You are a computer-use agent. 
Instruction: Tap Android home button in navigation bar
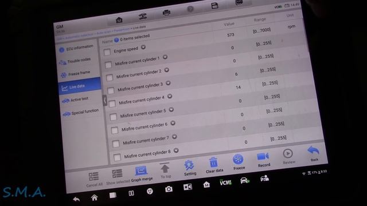(x=94, y=197)
